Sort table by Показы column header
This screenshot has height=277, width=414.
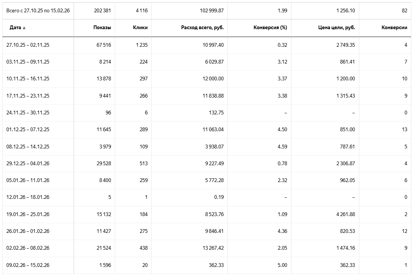[x=102, y=28]
